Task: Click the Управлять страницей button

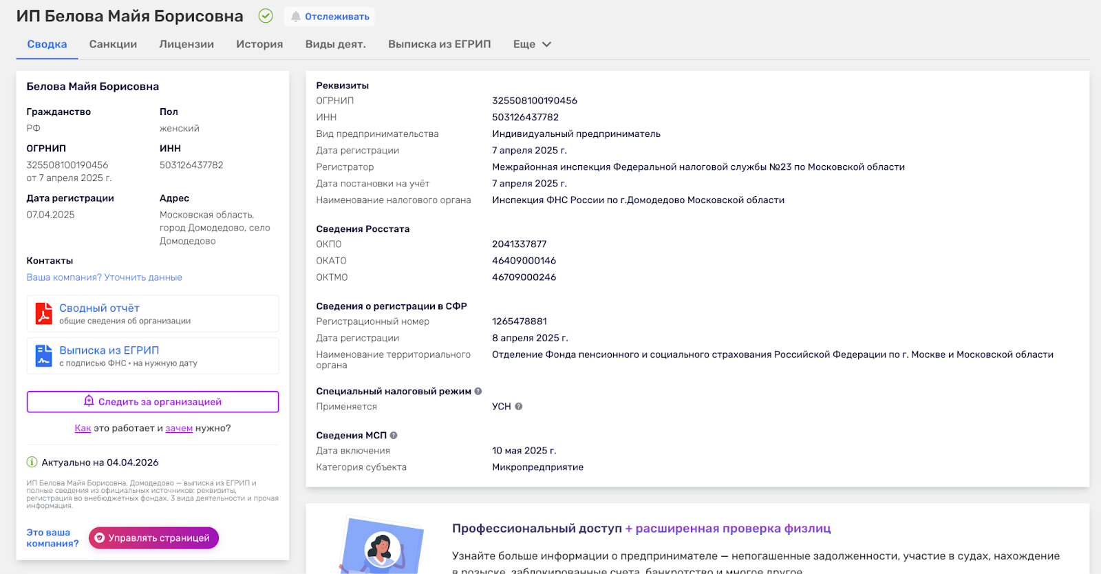Action: pos(153,538)
